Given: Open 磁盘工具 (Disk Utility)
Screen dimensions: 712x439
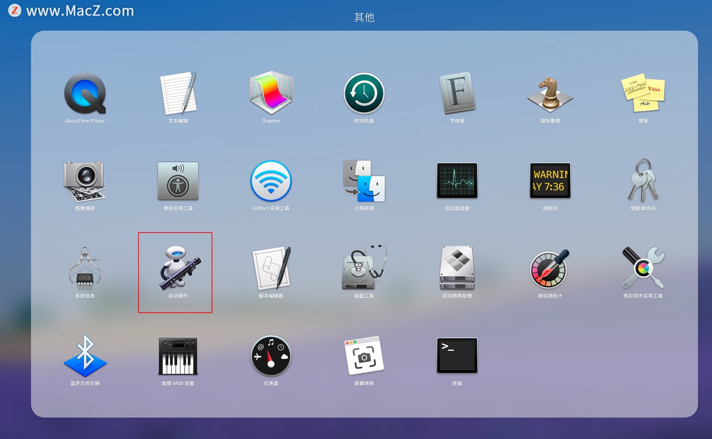Looking at the screenshot, I should pyautogui.click(x=364, y=268).
